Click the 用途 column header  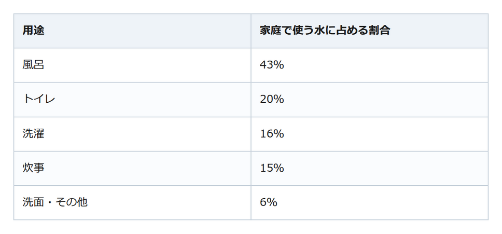[132, 31]
